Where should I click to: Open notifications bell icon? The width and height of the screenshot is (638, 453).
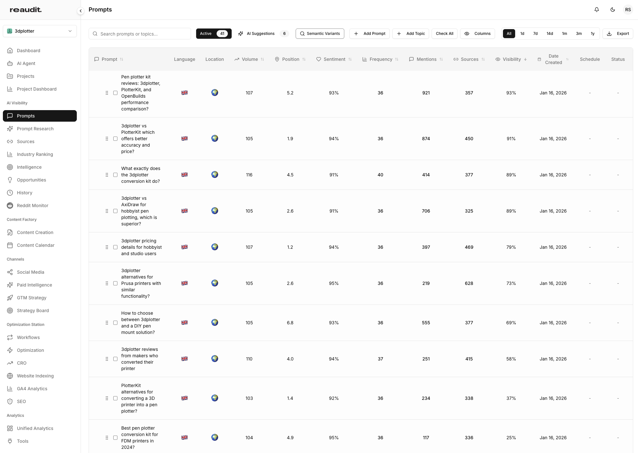(597, 10)
